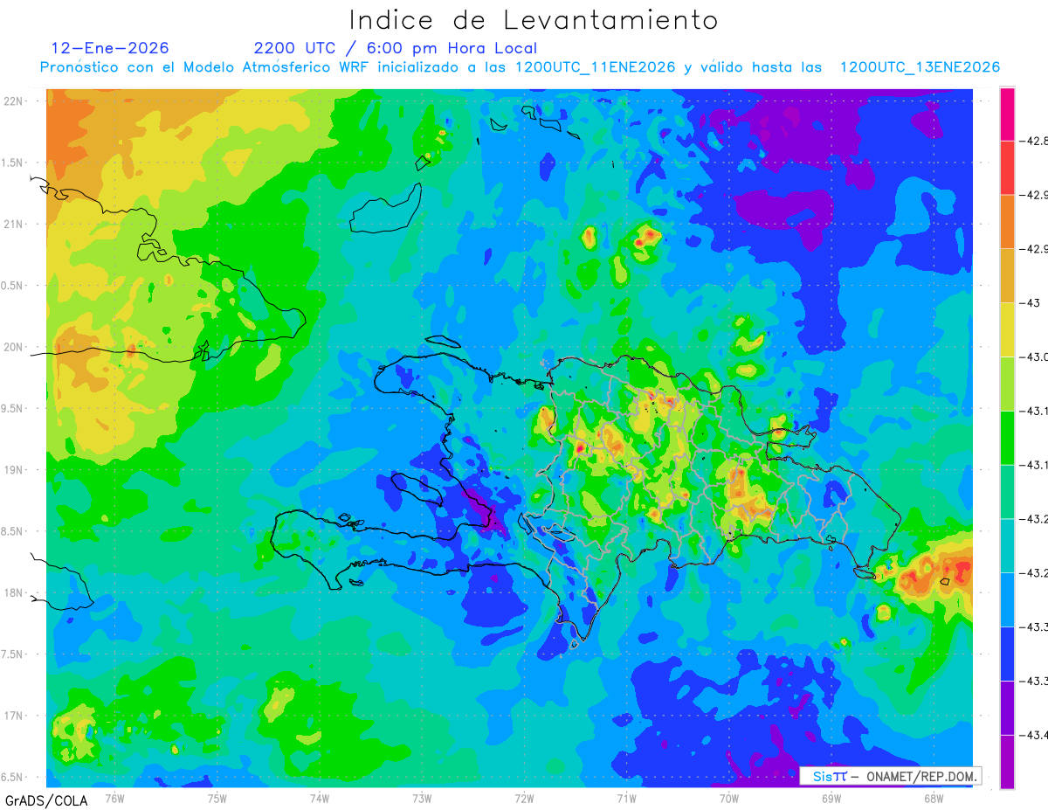The width and height of the screenshot is (1048, 810).
Task: Click the latitude label "21N"
Action: 12,224
